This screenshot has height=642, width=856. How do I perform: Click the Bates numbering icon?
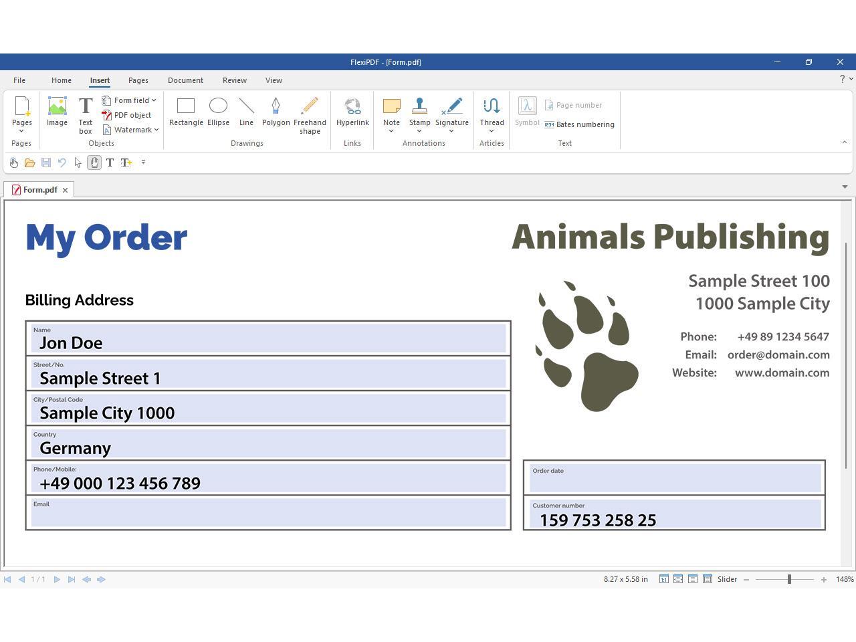[579, 124]
